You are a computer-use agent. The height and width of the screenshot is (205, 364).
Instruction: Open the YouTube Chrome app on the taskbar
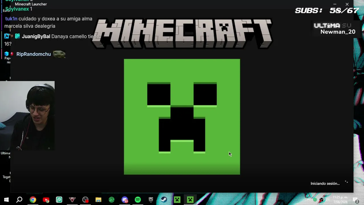[46, 200]
